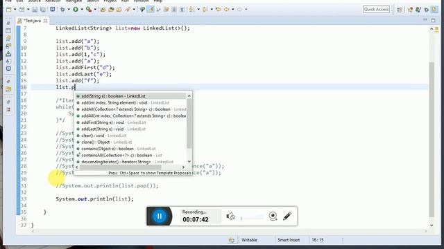Click the Save All toolbar icon

[x=43, y=9]
